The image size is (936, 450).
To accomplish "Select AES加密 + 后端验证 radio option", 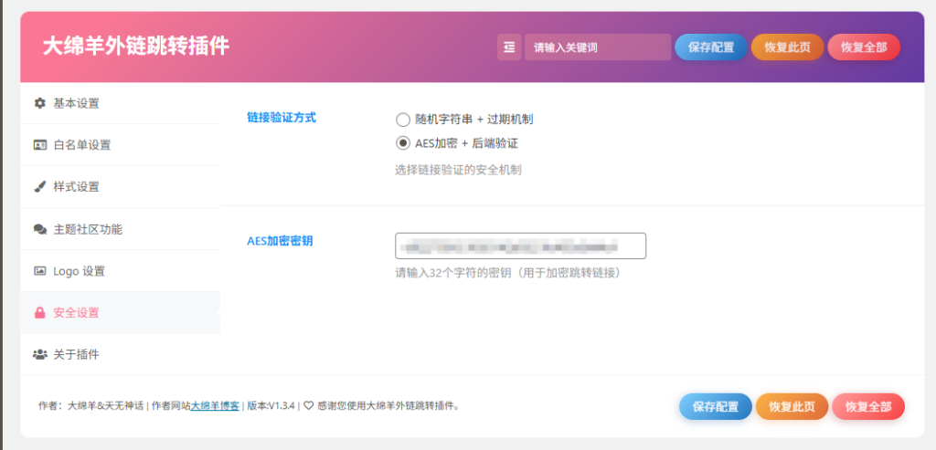I will click(x=403, y=143).
